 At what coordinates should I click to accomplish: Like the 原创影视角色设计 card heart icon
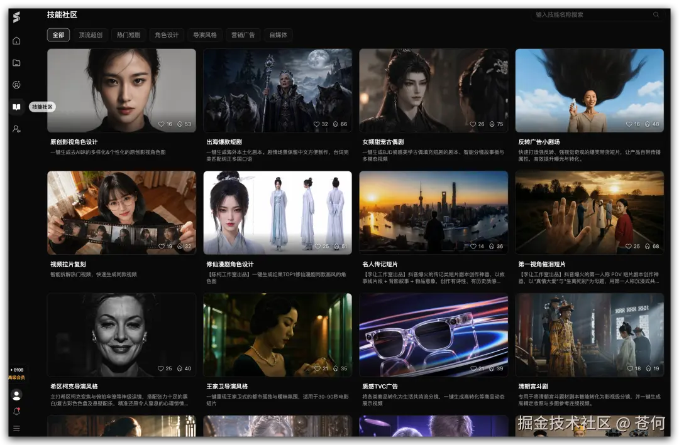click(x=161, y=124)
